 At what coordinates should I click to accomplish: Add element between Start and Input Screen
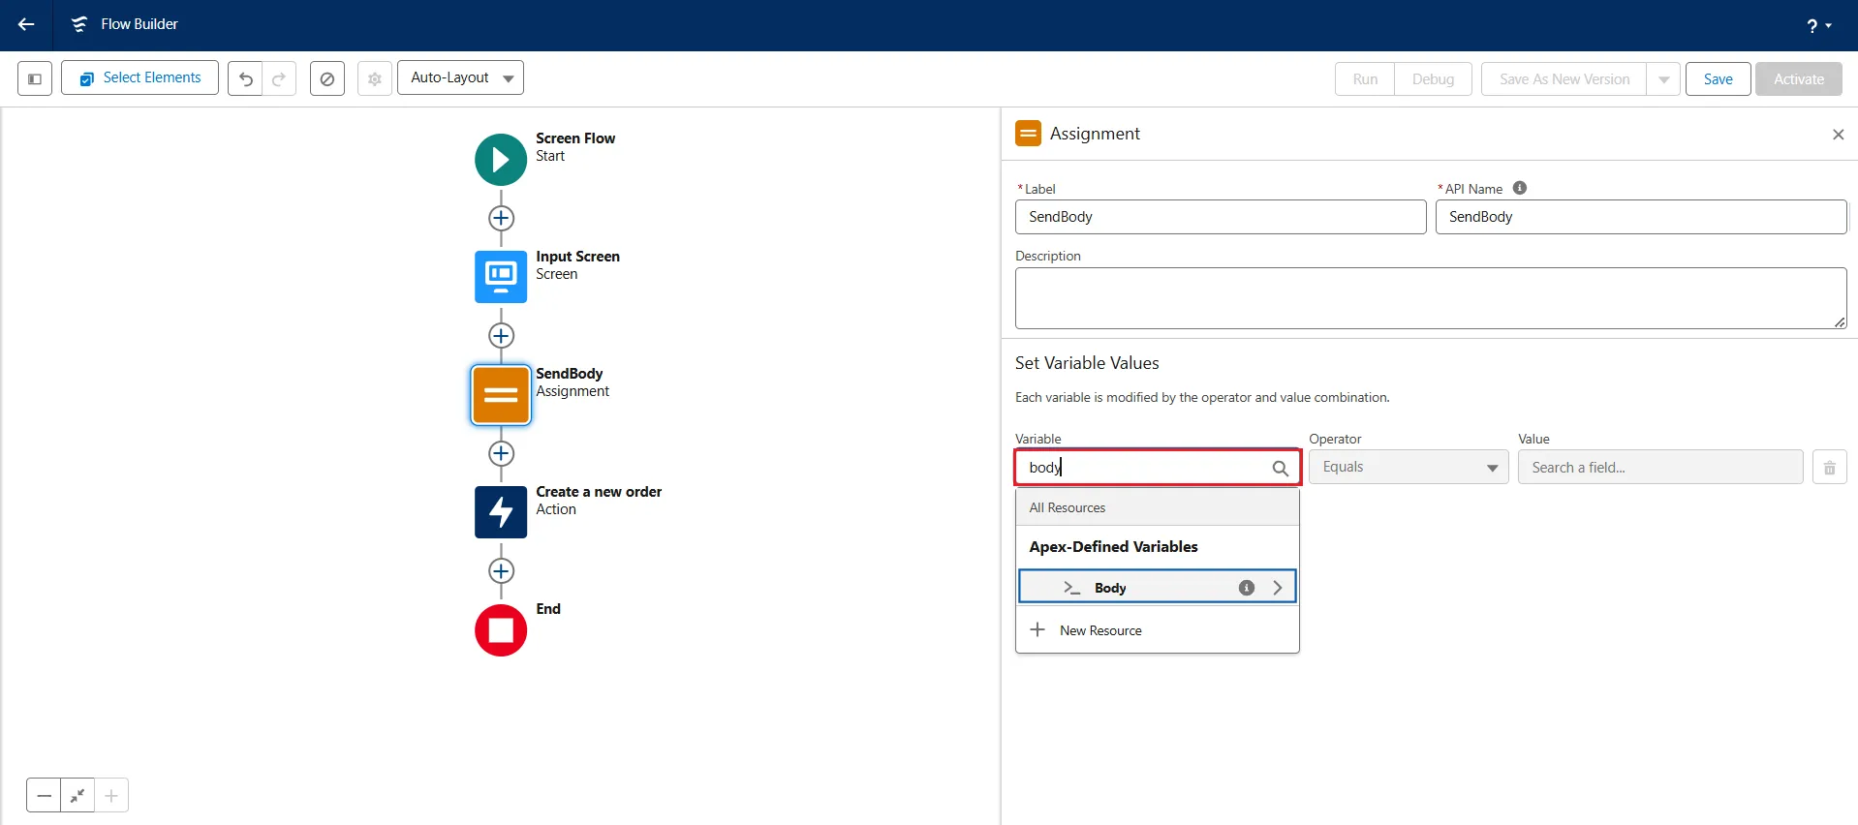click(x=501, y=219)
